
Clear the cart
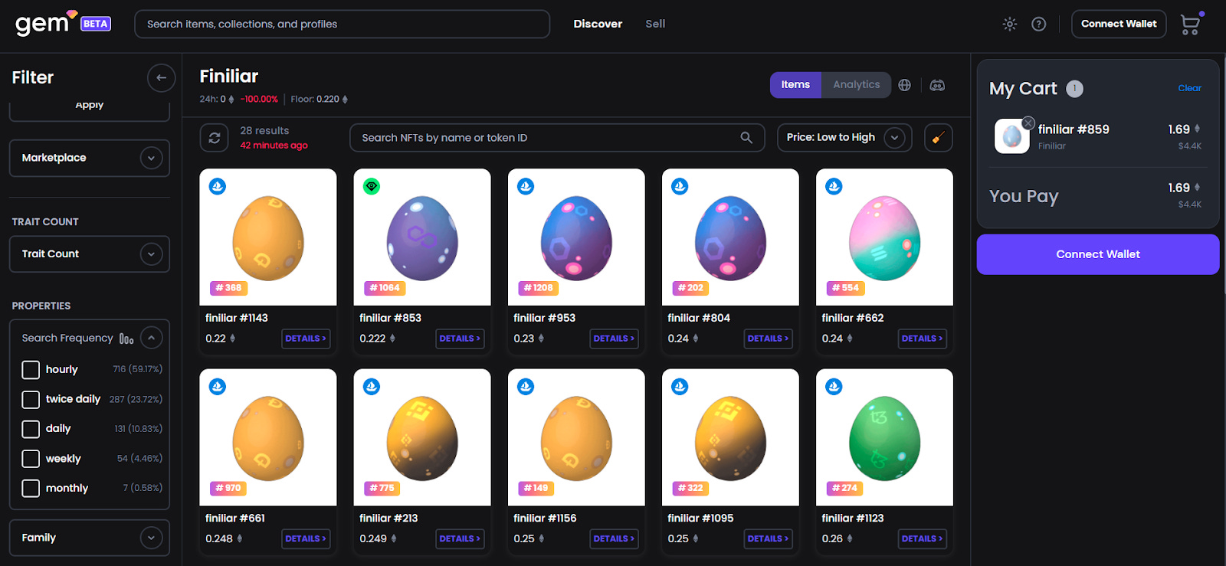click(1189, 88)
